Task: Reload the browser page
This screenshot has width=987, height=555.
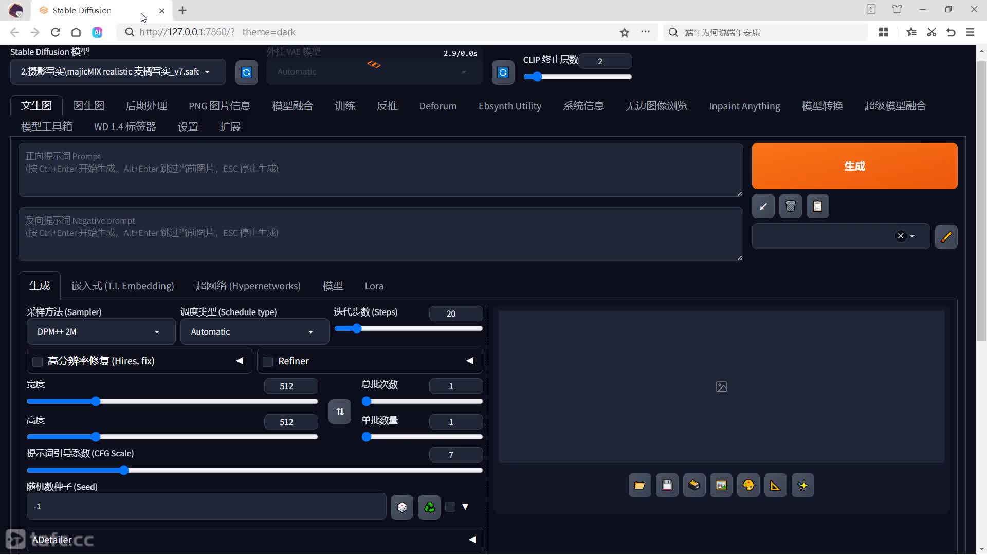Action: click(56, 32)
